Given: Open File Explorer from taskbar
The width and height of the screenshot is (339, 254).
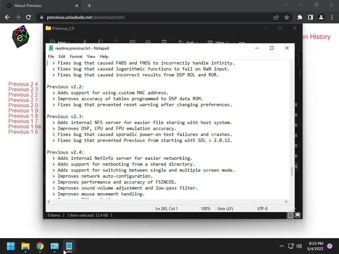Looking at the screenshot, I should [x=25, y=246].
